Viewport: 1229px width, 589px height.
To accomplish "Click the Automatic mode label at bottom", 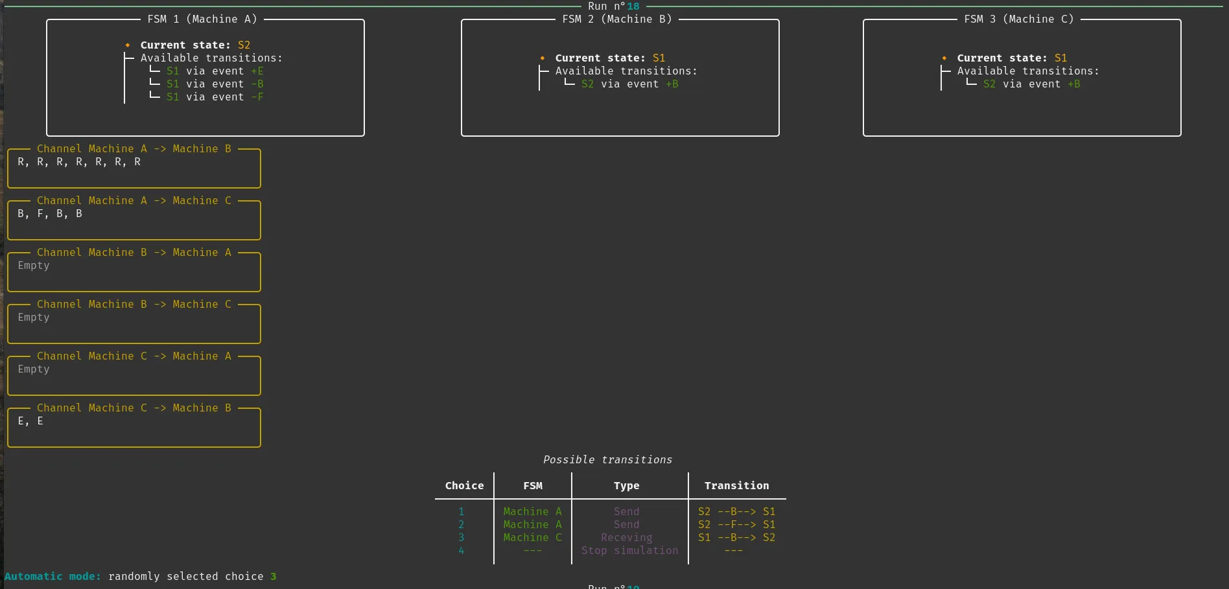I will (53, 577).
